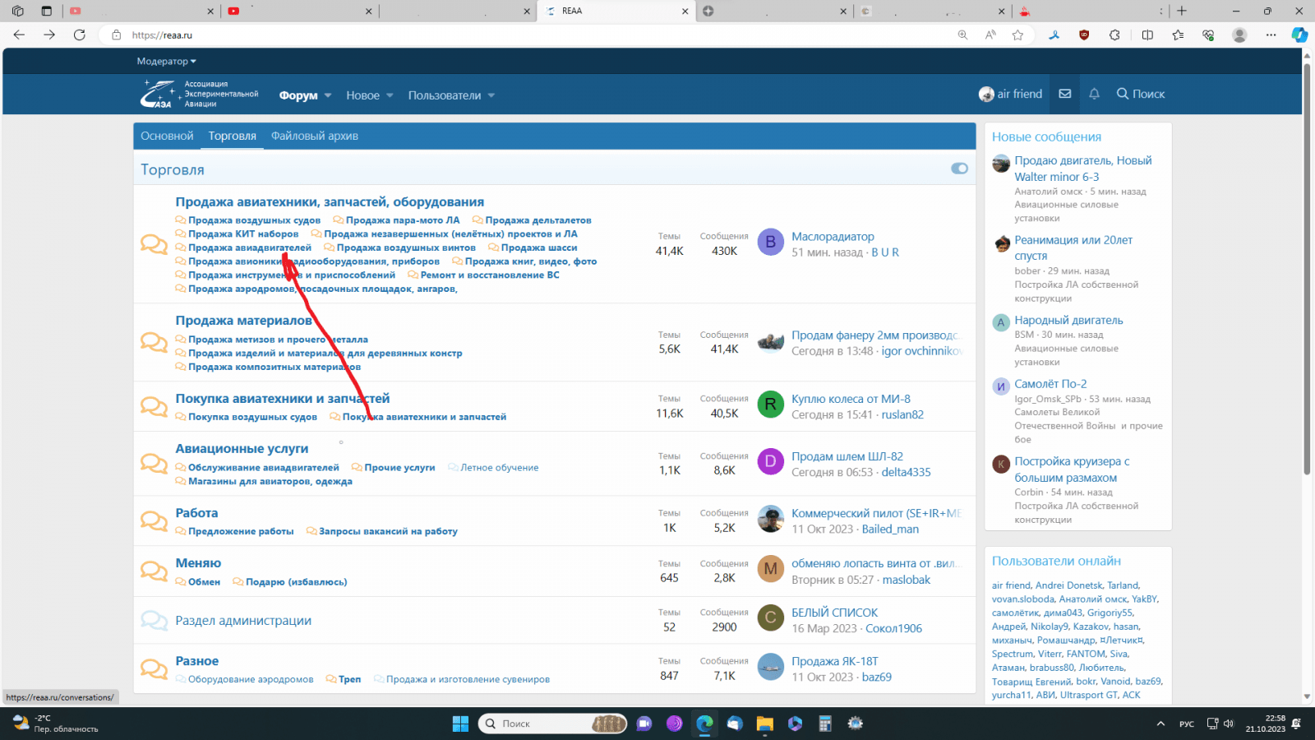Add page to favorites star icon

[x=1017, y=35]
